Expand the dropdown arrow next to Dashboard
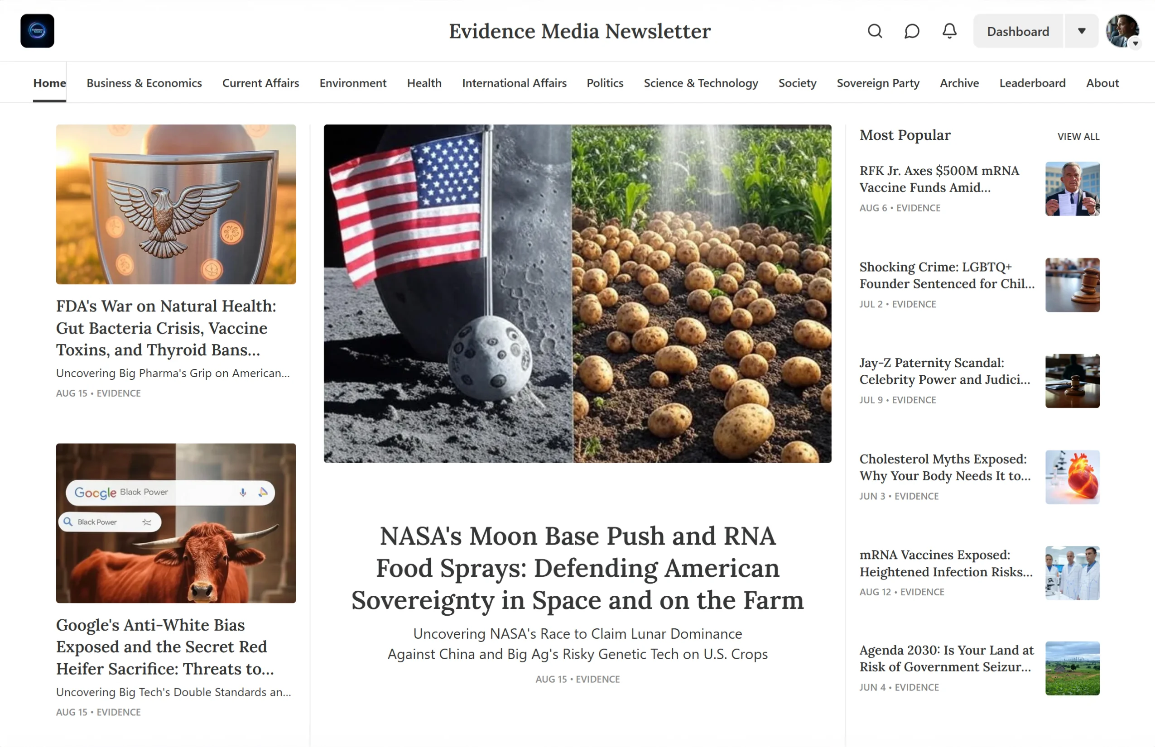 tap(1081, 31)
